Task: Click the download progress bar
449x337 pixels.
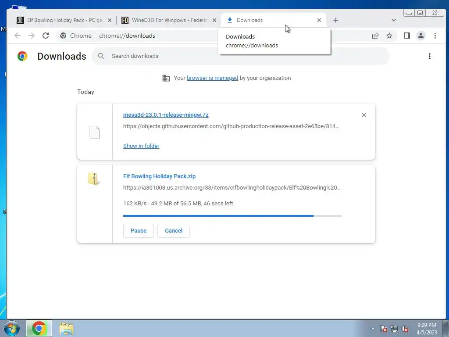Action: tap(232, 216)
